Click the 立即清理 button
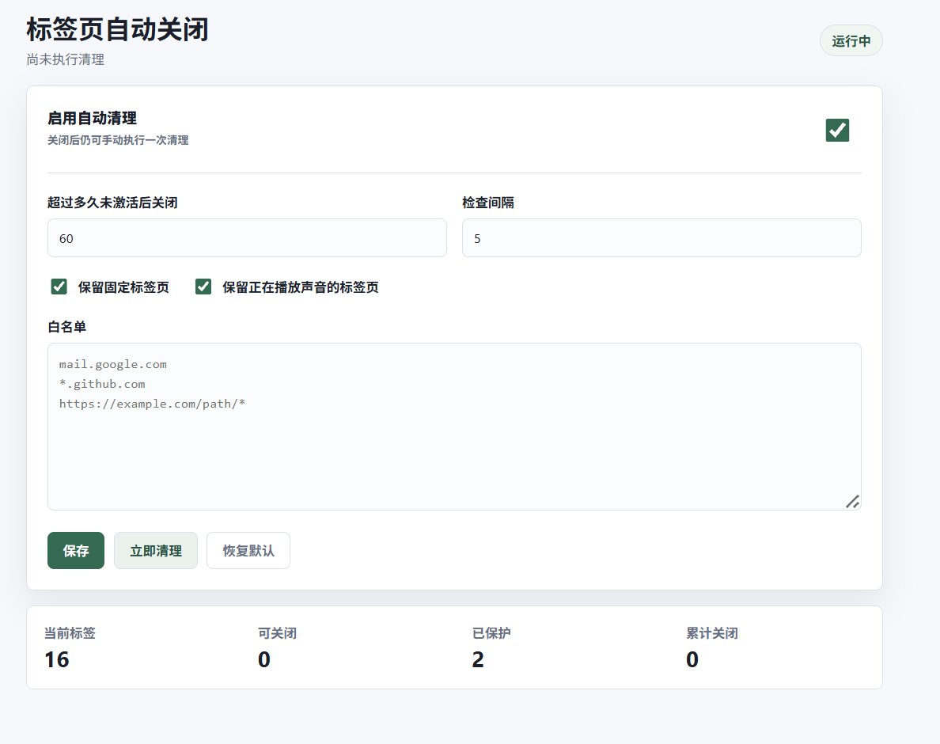 tap(156, 550)
